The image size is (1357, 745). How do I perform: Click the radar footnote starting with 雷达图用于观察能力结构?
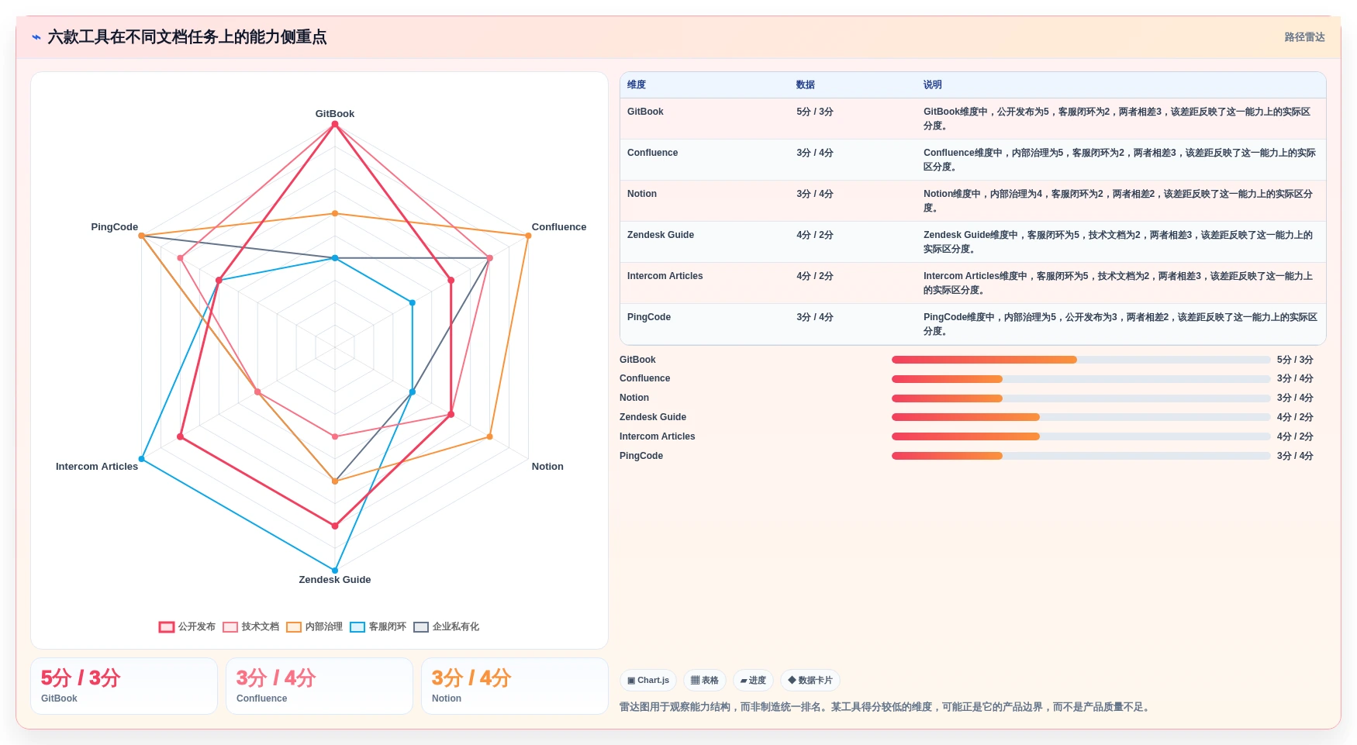coord(886,707)
